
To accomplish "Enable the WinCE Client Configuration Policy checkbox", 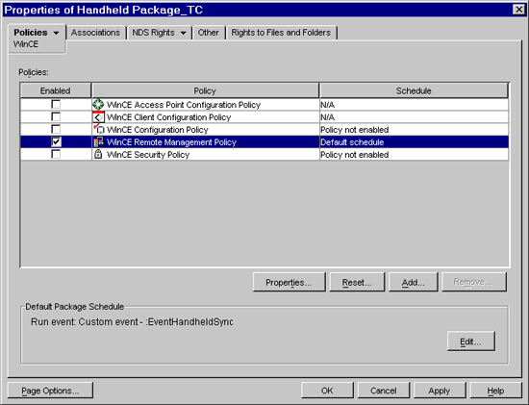I will click(x=56, y=116).
